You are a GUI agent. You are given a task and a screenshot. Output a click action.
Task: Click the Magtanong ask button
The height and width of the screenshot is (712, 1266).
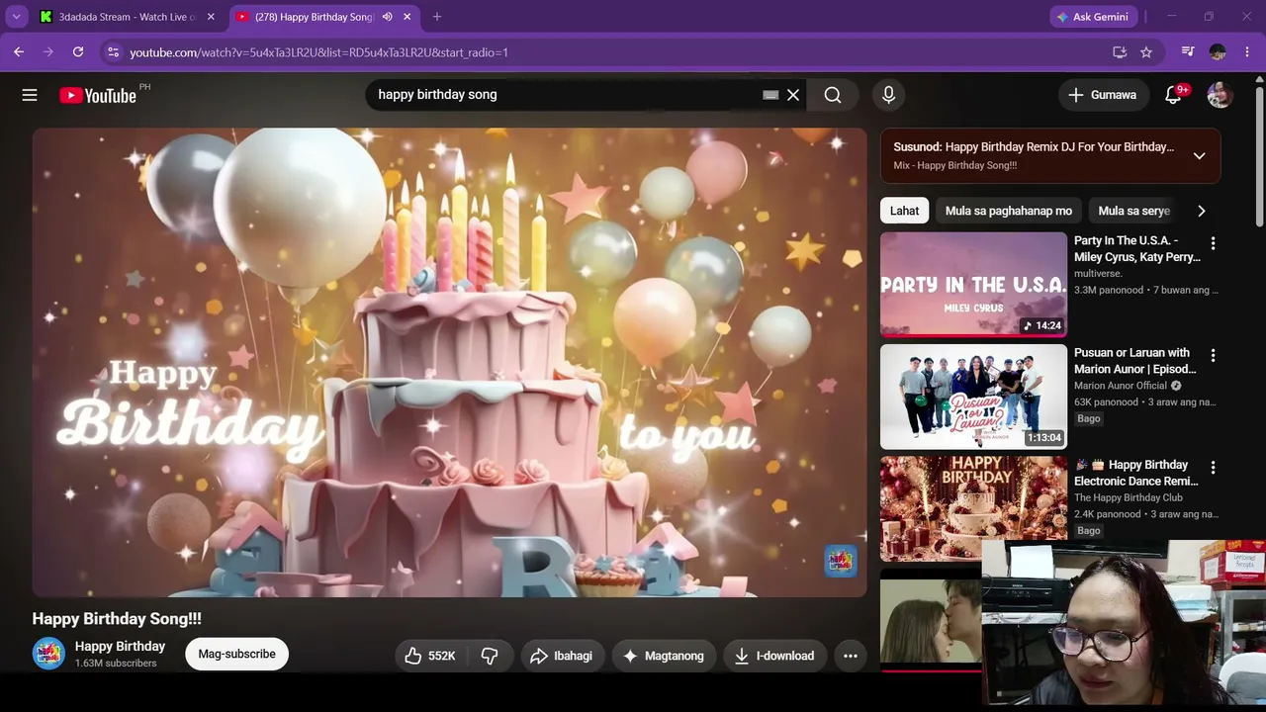[663, 656]
